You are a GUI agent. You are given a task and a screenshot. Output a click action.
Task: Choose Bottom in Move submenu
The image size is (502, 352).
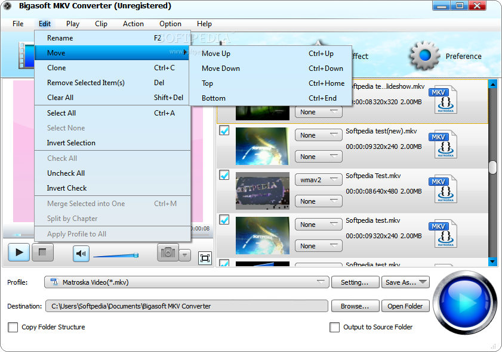point(270,98)
